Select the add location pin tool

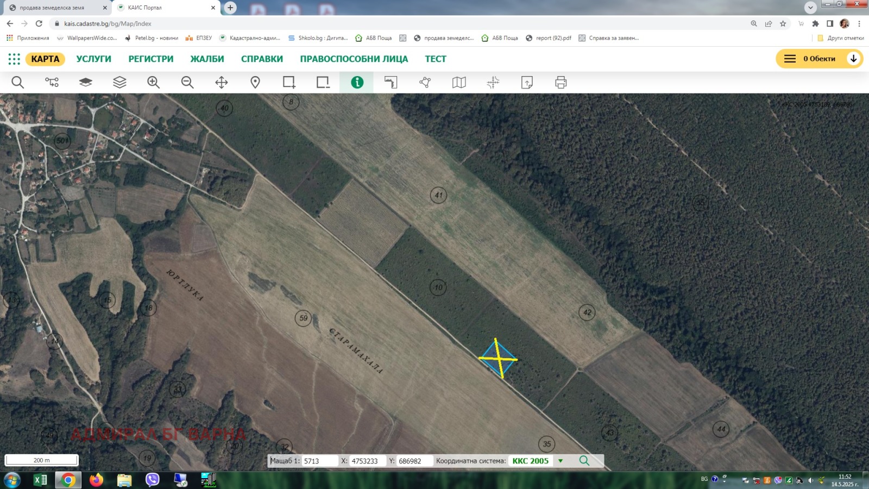pos(254,82)
